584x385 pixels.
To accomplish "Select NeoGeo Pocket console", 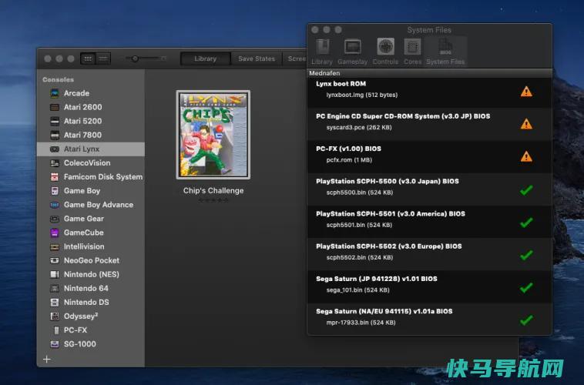I will click(x=90, y=260).
